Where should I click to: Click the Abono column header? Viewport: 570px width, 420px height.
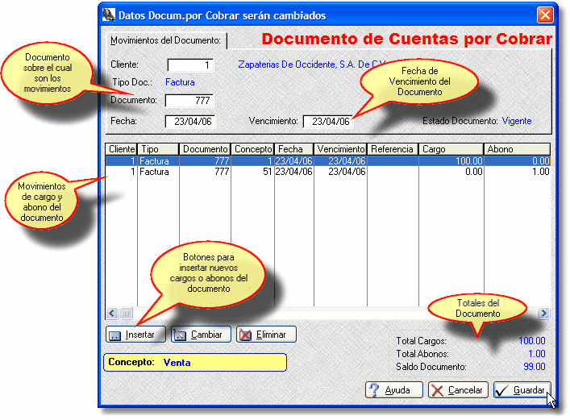[x=516, y=149]
